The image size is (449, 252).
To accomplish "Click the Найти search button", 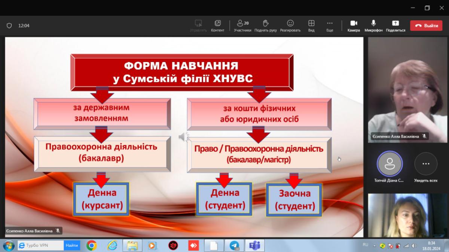I will 72,245.
